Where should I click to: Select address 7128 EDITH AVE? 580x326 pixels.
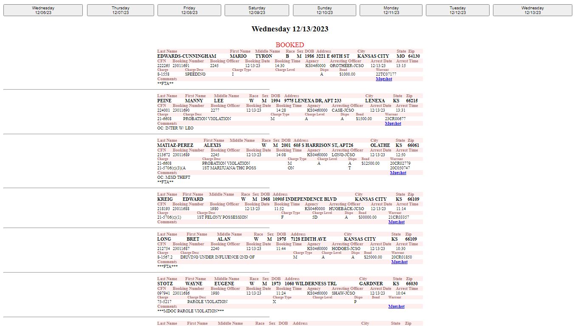tap(308, 239)
